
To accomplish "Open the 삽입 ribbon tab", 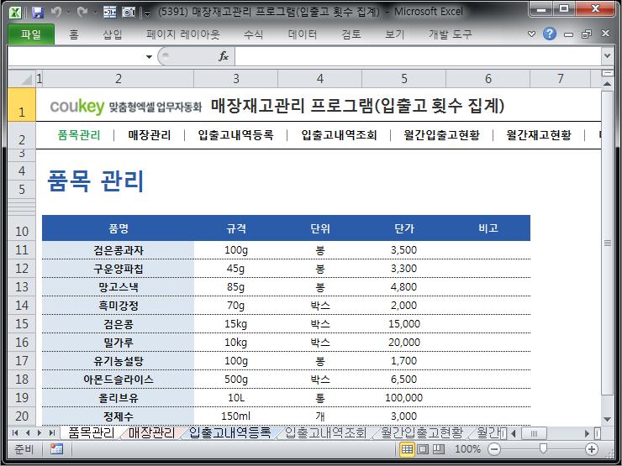I will [113, 34].
